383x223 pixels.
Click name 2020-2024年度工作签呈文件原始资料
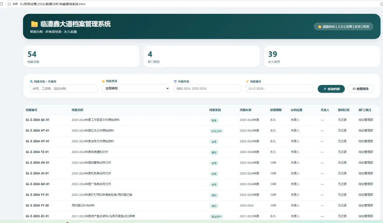coord(95,120)
